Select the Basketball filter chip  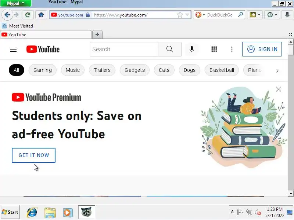[222, 70]
